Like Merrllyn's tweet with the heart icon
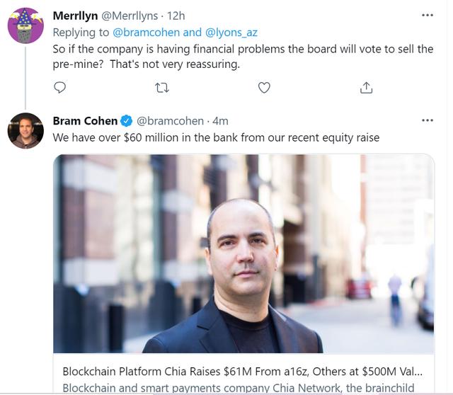 (x=264, y=88)
